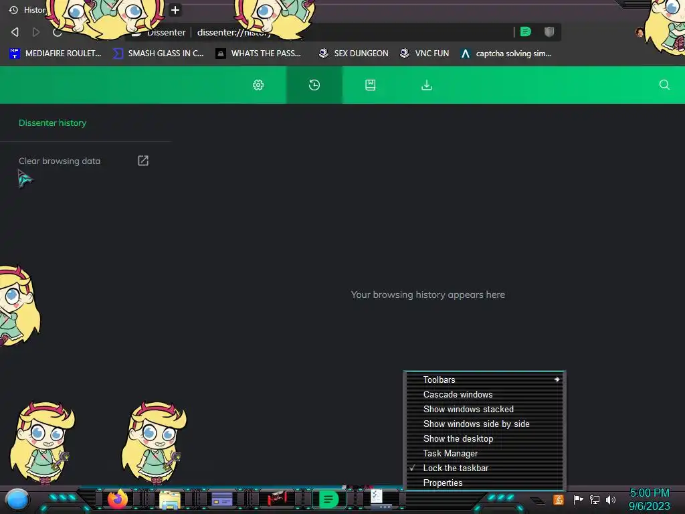The height and width of the screenshot is (514, 685).
Task: Click the clock showing 5:00 PM
Action: 649,493
